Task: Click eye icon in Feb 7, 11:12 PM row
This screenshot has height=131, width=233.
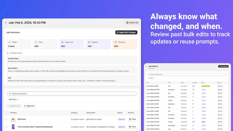Action: [219, 86]
